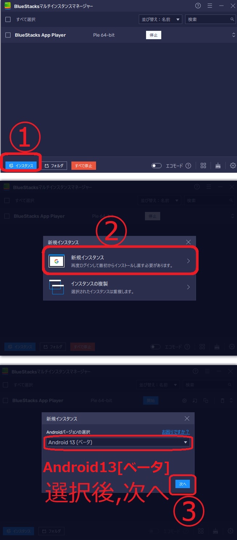Enable the エコモード toggle switch
This screenshot has height=540, width=237.
coord(157,166)
